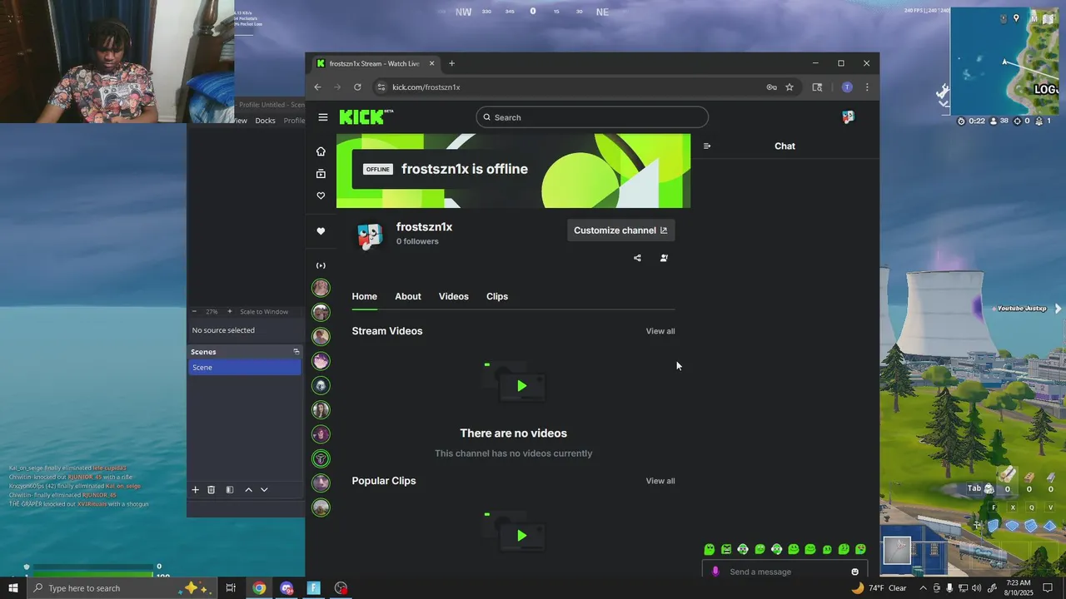
Task: Share the frostszn1x channel via share icon
Action: coord(637,258)
